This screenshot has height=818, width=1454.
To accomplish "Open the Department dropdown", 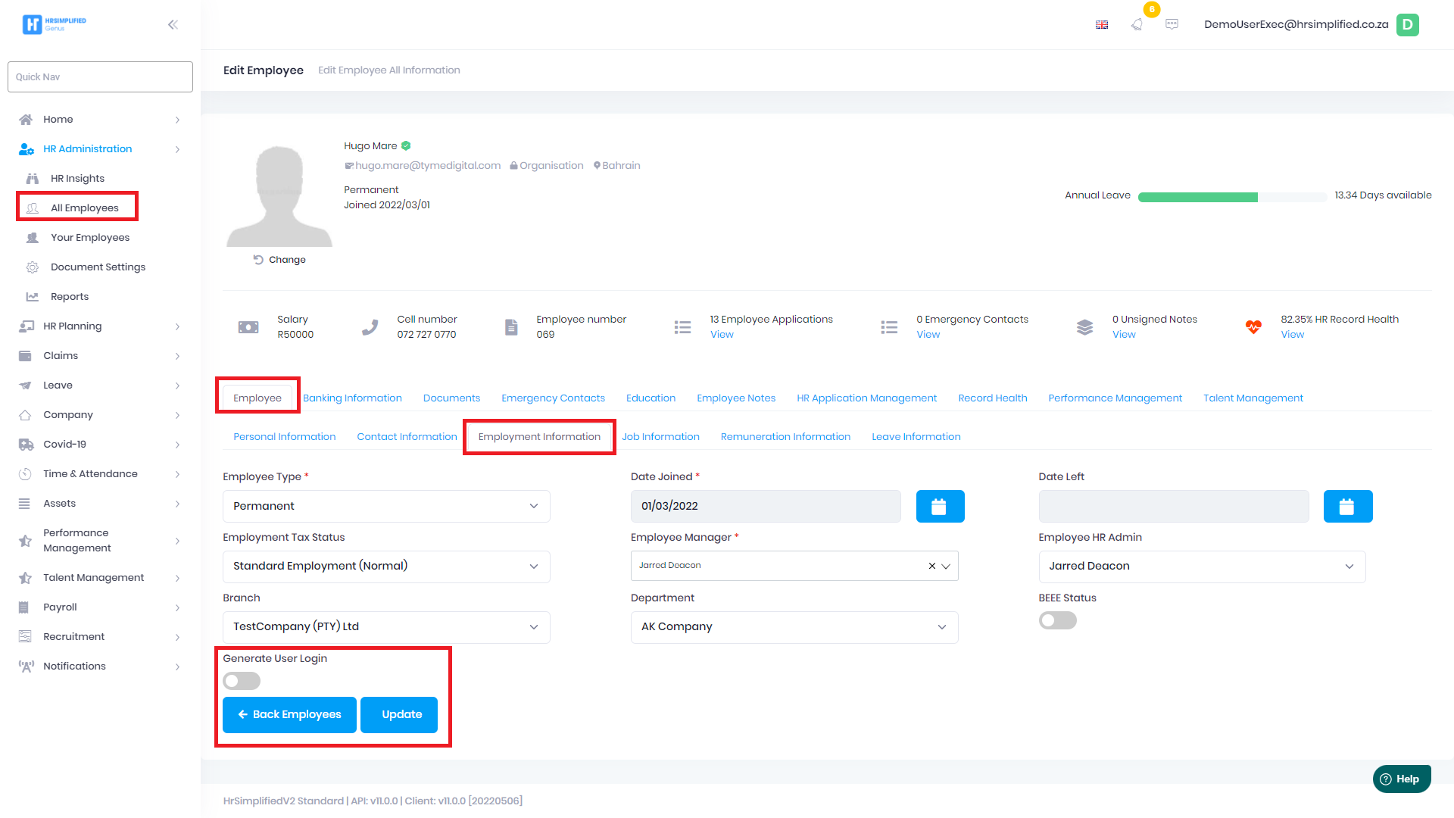I will click(794, 627).
